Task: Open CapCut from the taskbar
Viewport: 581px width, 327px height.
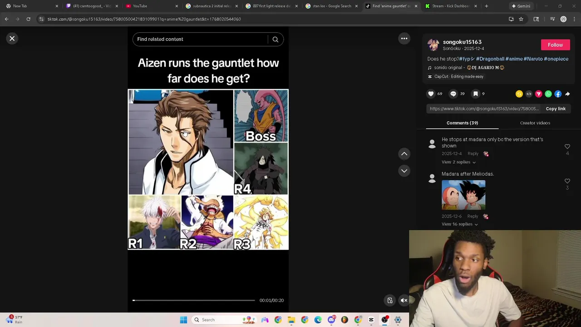Action: 371,320
